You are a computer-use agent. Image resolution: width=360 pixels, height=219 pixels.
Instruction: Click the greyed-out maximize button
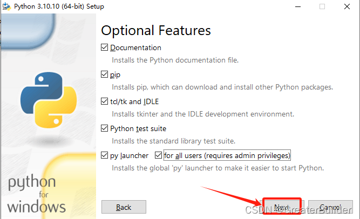[x=322, y=6]
